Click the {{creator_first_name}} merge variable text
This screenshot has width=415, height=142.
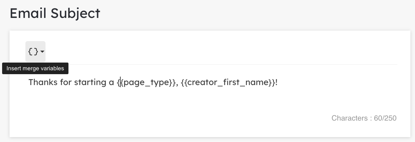tap(228, 83)
